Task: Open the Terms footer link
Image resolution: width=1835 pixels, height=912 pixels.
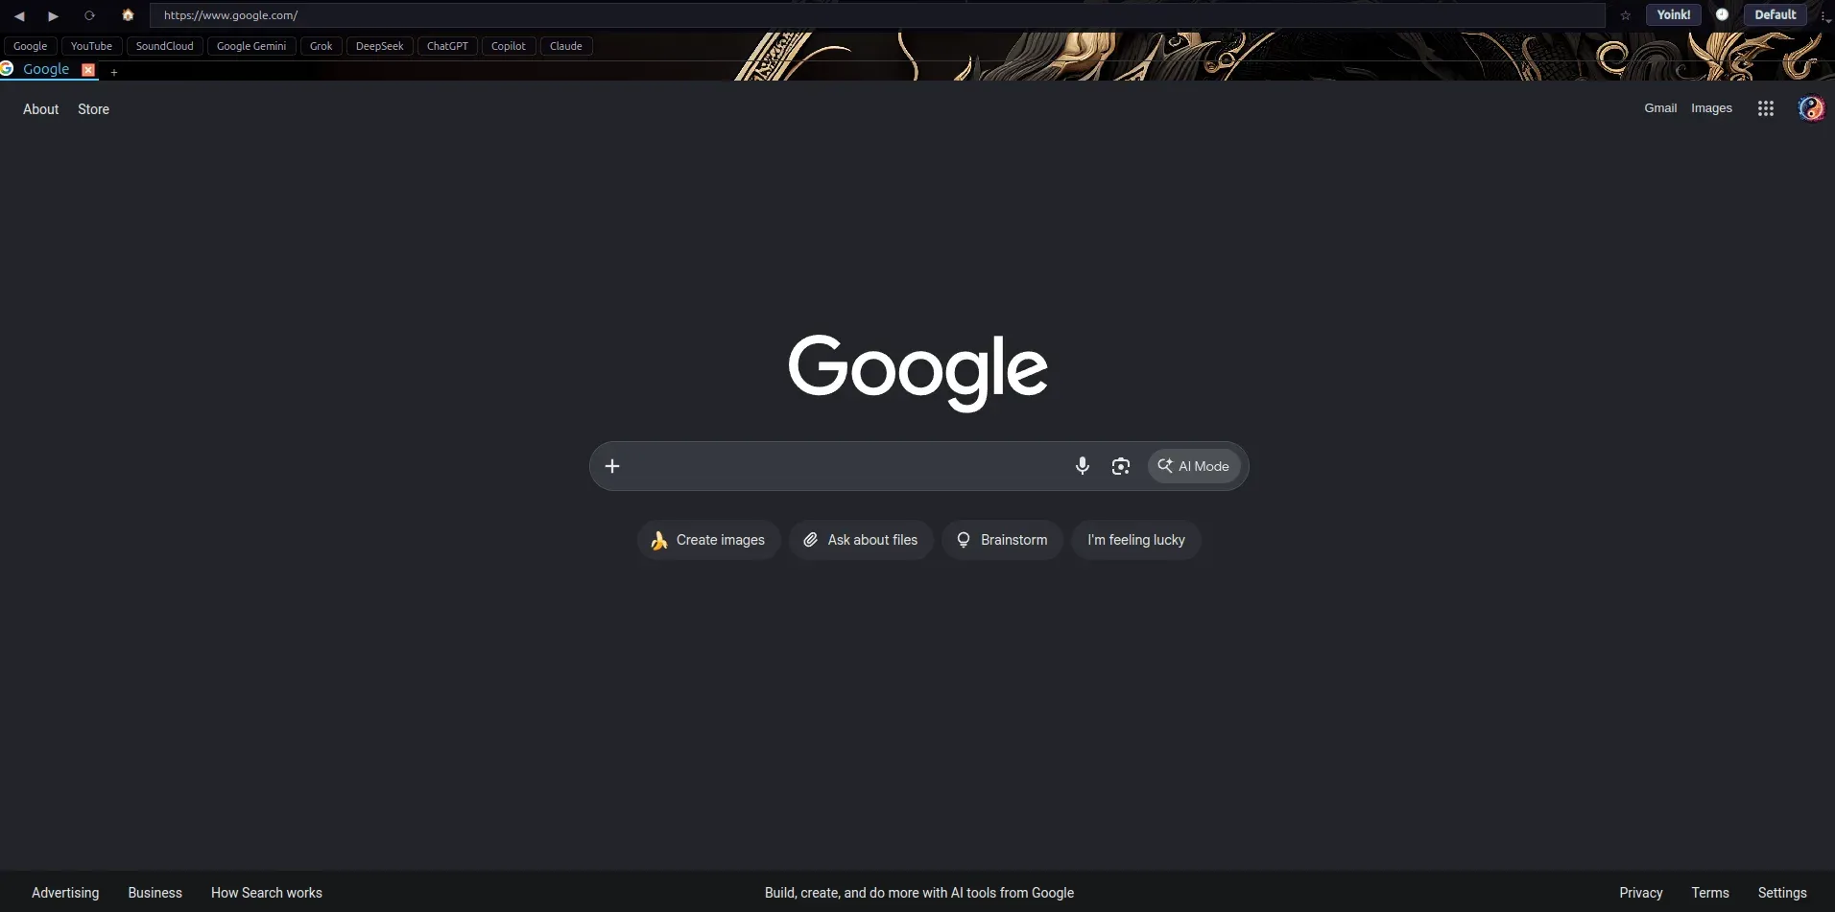Action: click(1710, 893)
